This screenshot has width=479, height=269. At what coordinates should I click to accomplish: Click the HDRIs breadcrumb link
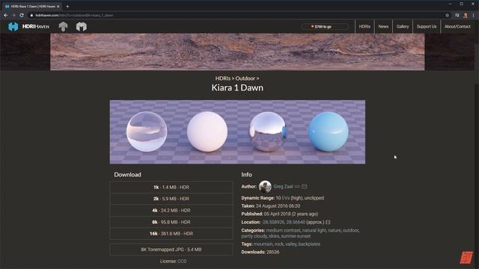click(x=223, y=78)
